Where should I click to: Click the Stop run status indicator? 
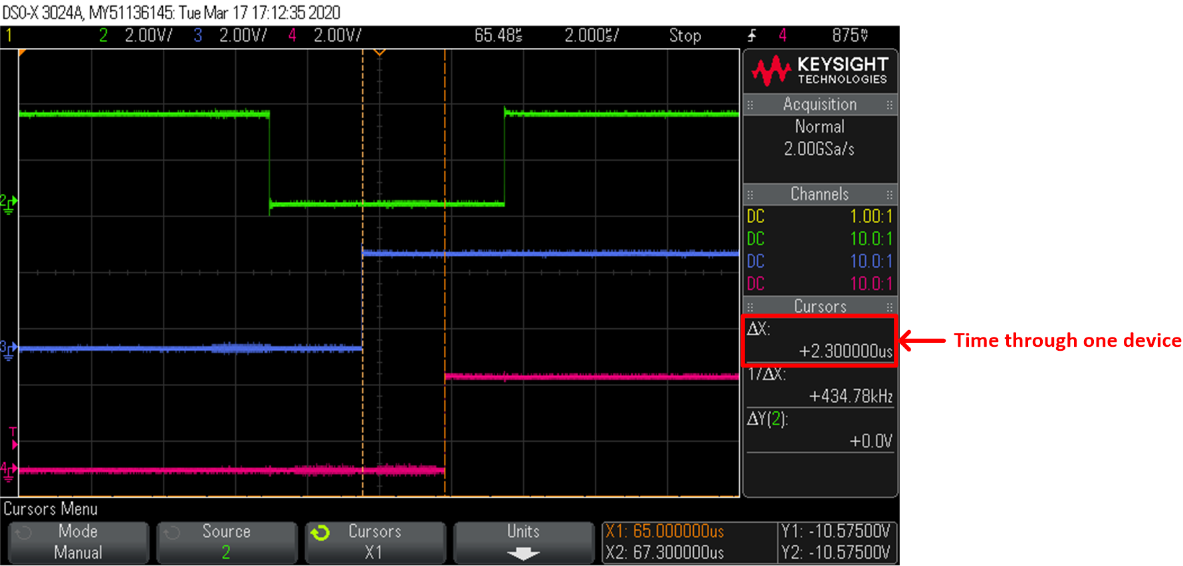pos(685,35)
